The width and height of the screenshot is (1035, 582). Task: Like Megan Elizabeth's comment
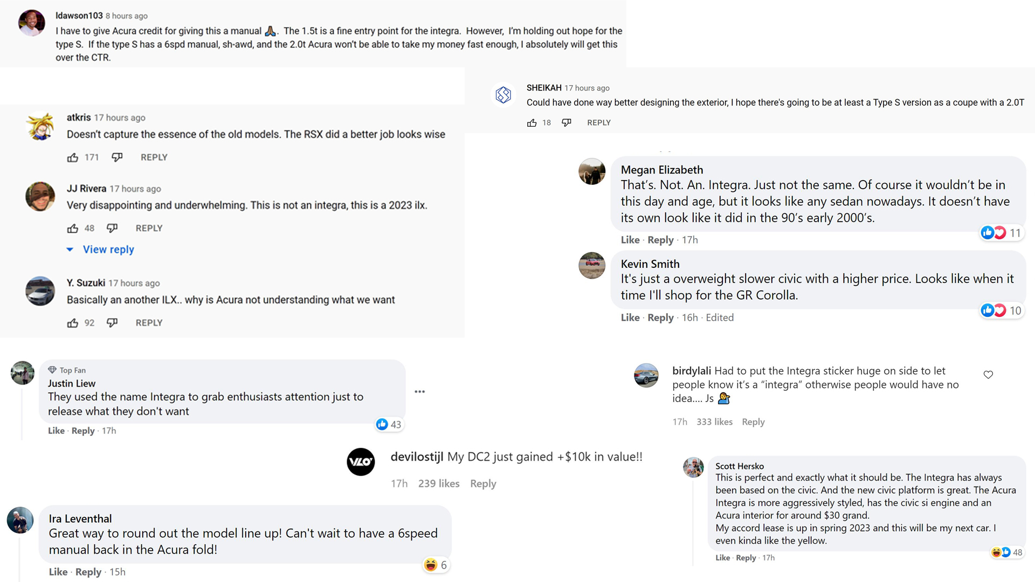[630, 240]
